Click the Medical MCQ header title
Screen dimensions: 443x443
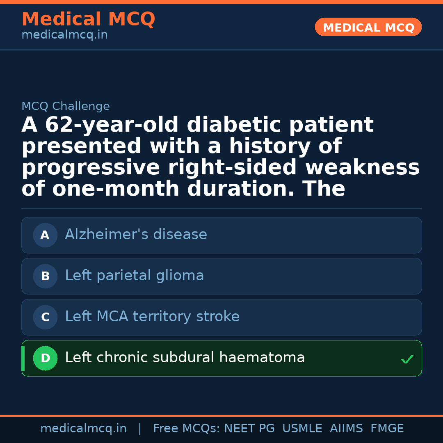coord(88,19)
